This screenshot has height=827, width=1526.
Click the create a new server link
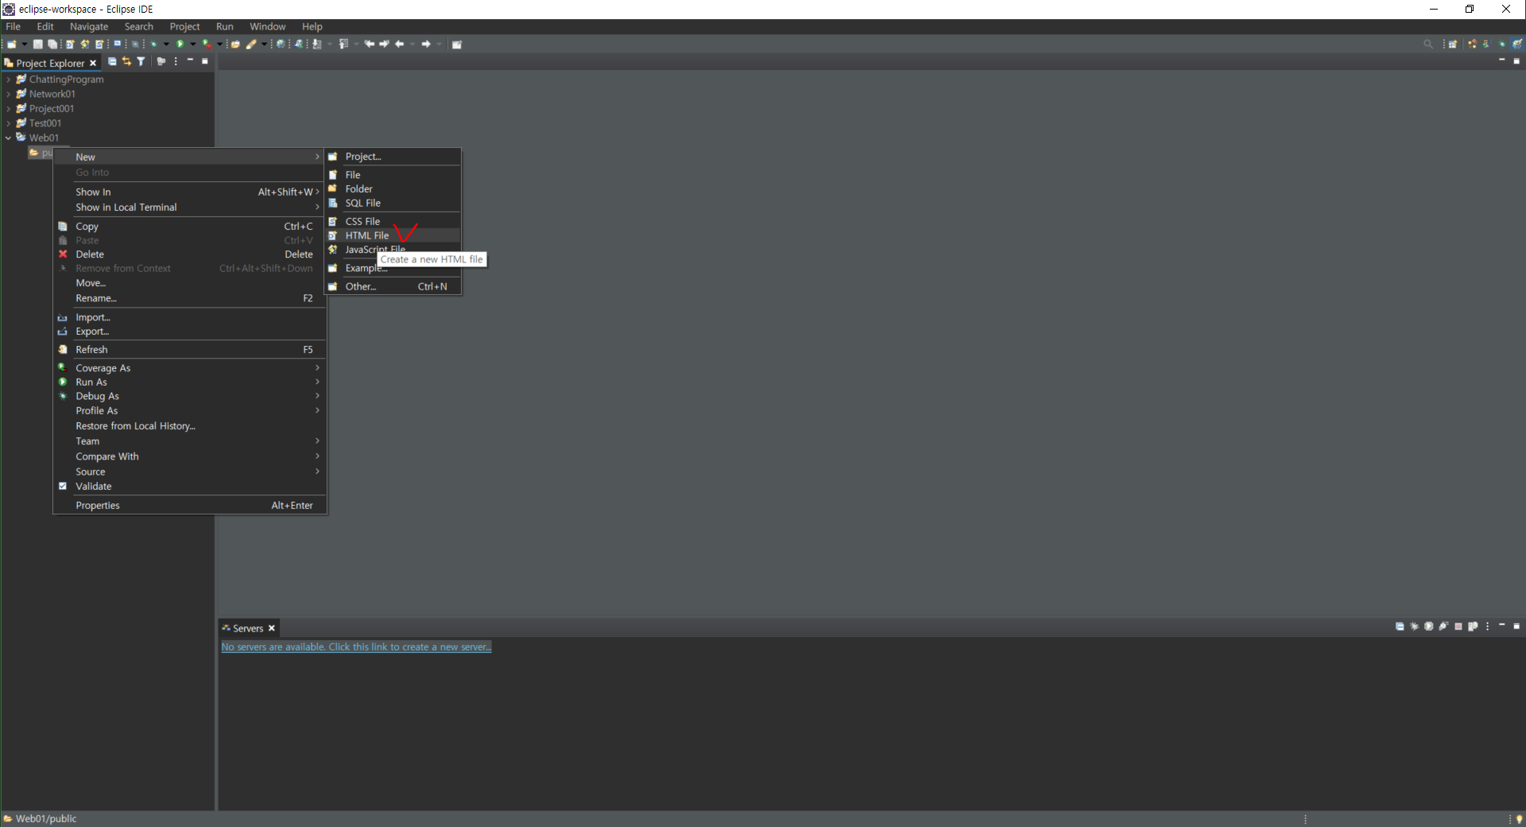tap(356, 647)
